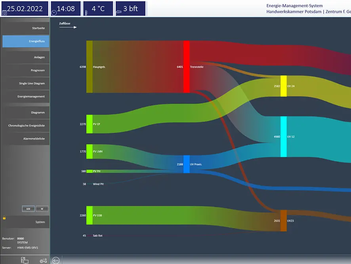This screenshot has height=264, width=351.
Task: Click server name HWK-EMS-SRV1
Action: (28, 248)
